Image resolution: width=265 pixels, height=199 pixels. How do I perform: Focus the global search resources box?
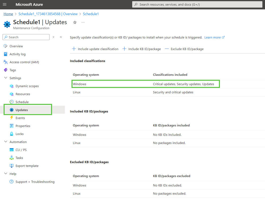pos(197,4)
